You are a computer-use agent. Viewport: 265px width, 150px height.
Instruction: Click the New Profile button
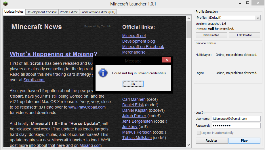click(211, 35)
